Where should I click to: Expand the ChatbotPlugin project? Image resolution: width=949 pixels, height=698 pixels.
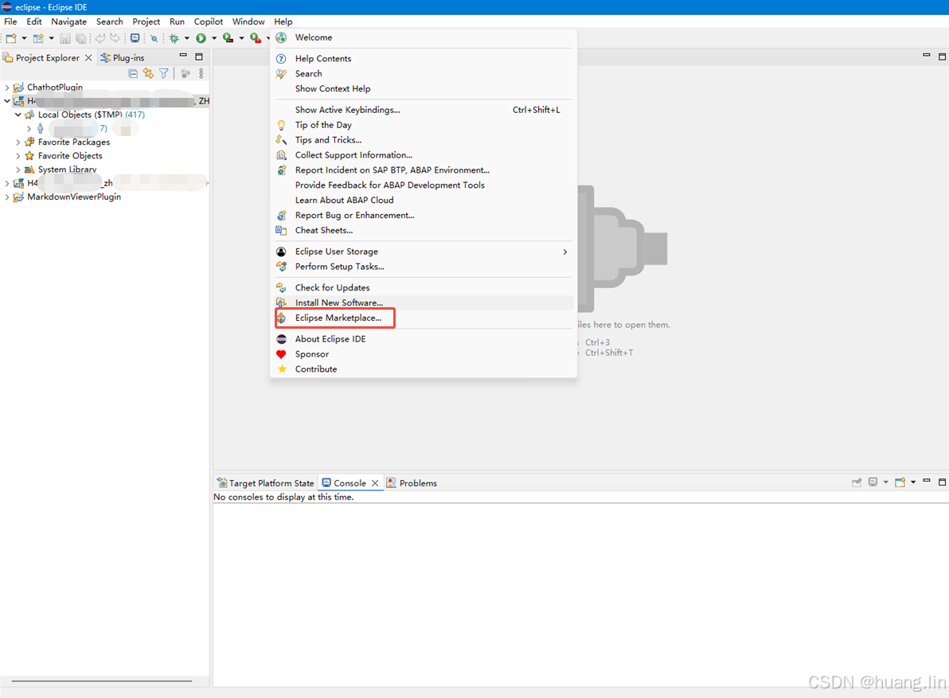tap(6, 87)
